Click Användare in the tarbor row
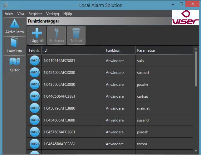This screenshot has width=201, height=155. (x=115, y=144)
